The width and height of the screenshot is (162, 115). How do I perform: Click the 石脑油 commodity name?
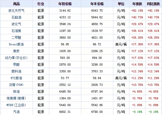click(x=16, y=17)
